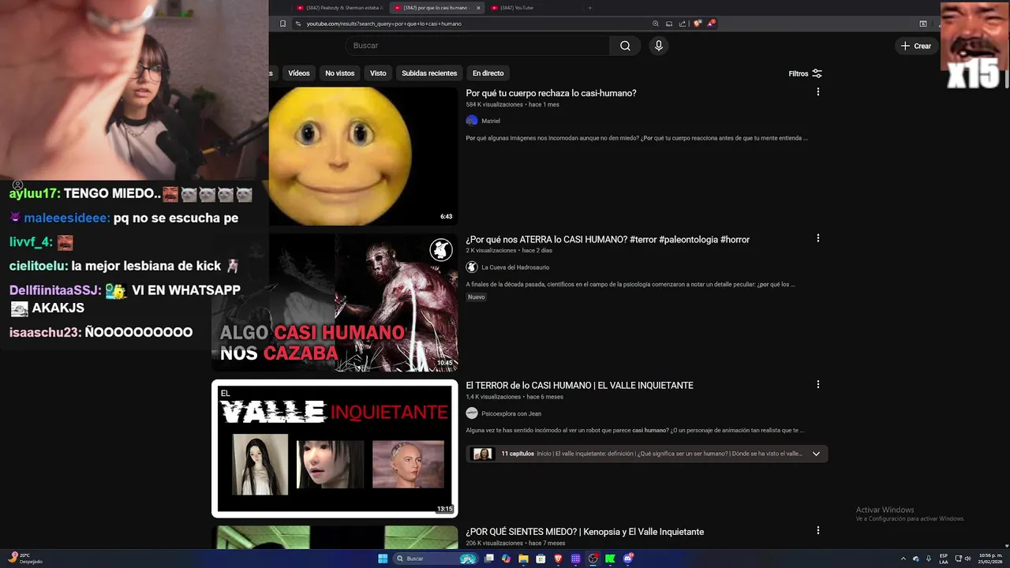Click the Brave Shields lion icon in address bar
Screen dimensions: 1010x568
click(x=697, y=24)
